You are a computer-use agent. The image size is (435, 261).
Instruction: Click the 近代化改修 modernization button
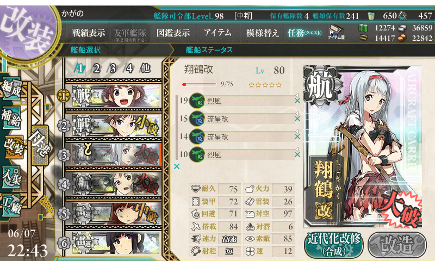point(333,245)
